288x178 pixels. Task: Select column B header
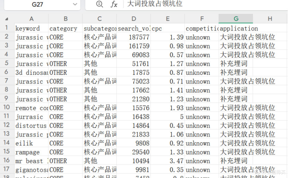(66, 19)
